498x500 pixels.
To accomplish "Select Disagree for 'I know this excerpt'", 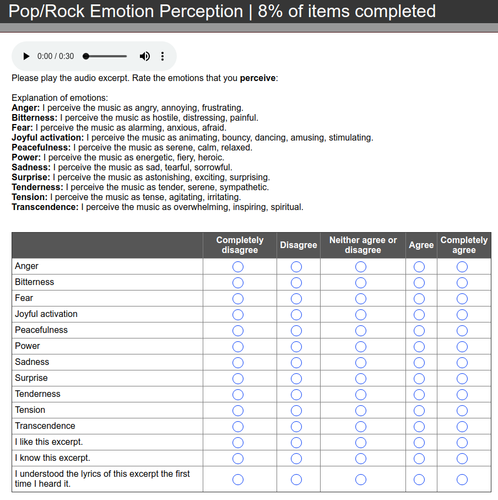I will [296, 459].
